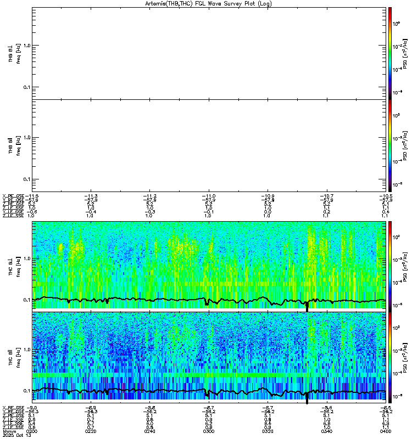Click the THB X_RE_GSE value -10.5
The image size is (412, 439).
386,196
